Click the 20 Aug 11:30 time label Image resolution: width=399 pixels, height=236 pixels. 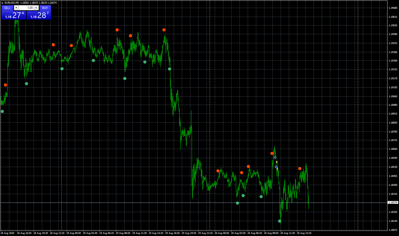(288, 233)
